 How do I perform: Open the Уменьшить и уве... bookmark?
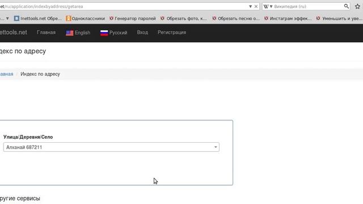pos(339,19)
